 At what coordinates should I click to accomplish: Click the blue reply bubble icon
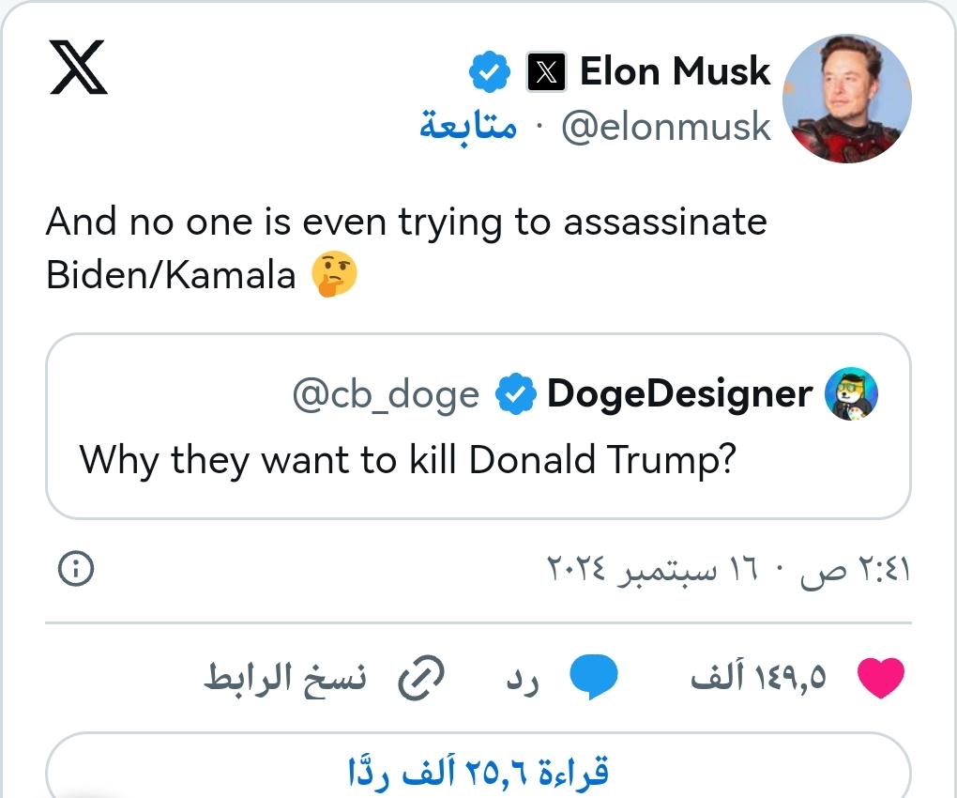[x=595, y=679]
